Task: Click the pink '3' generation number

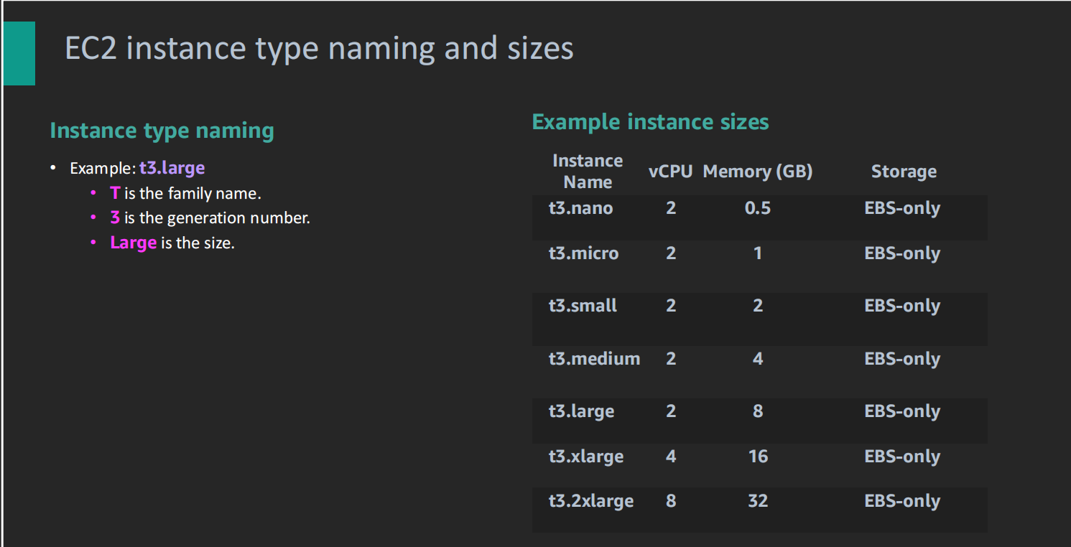Action: (x=115, y=218)
